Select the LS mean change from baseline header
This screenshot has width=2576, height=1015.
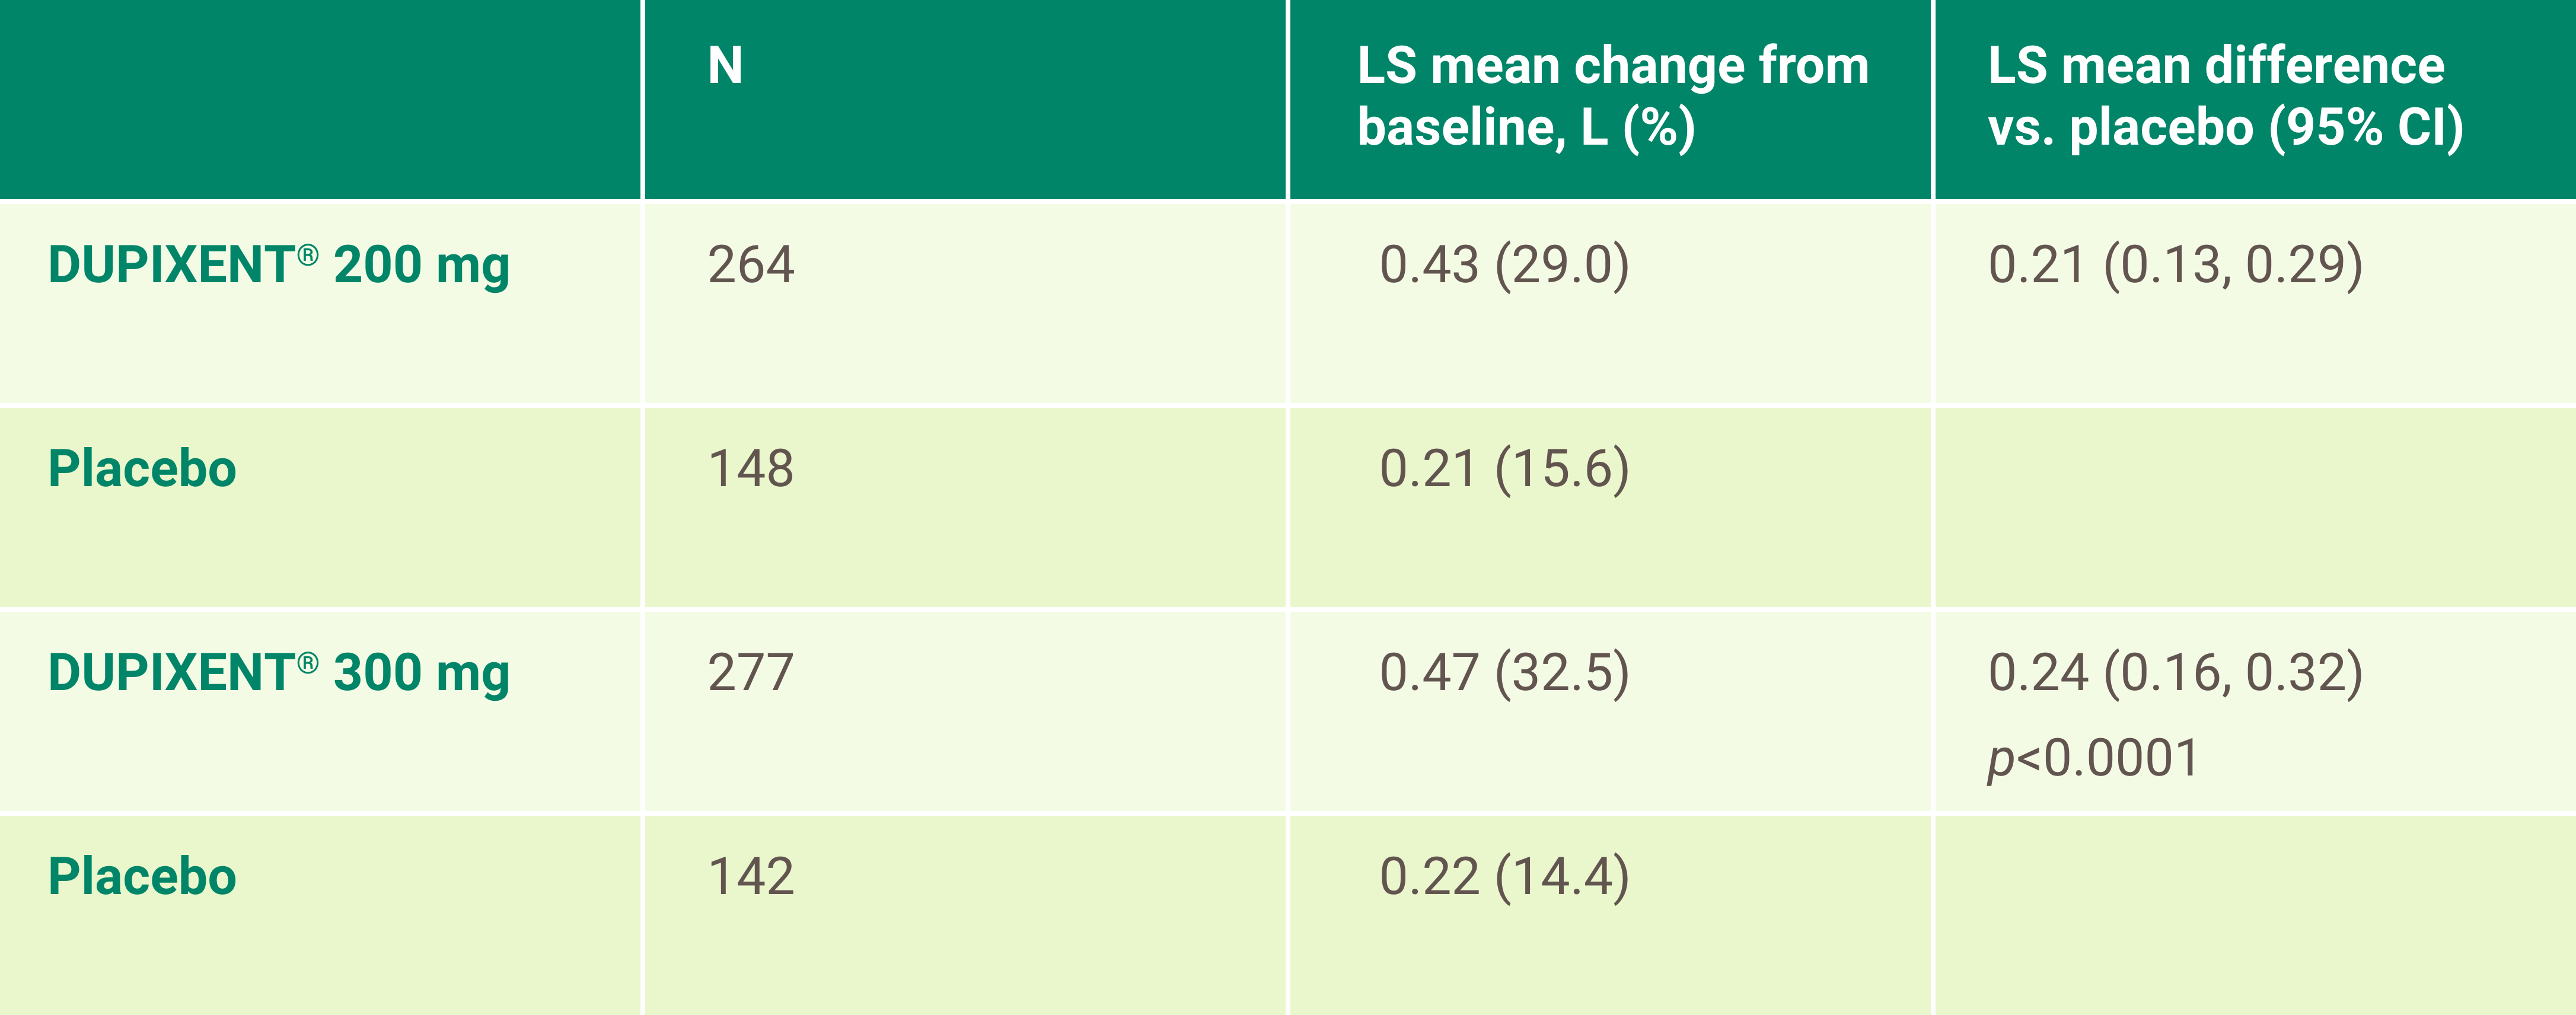click(x=1612, y=97)
